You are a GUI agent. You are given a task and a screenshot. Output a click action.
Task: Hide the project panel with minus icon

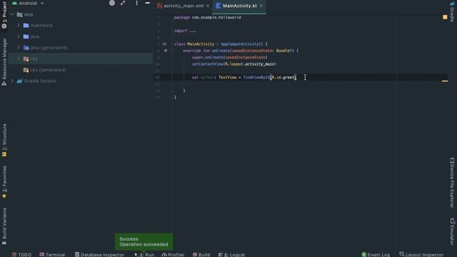click(148, 3)
